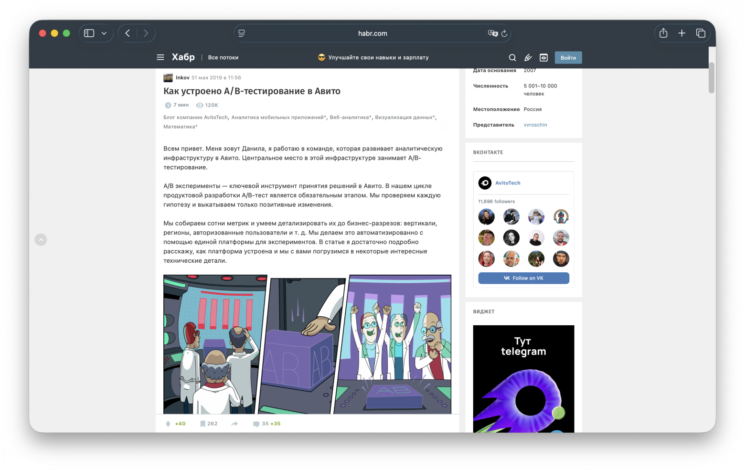Click the 11,696 followers text
745x471 pixels.
click(x=497, y=202)
